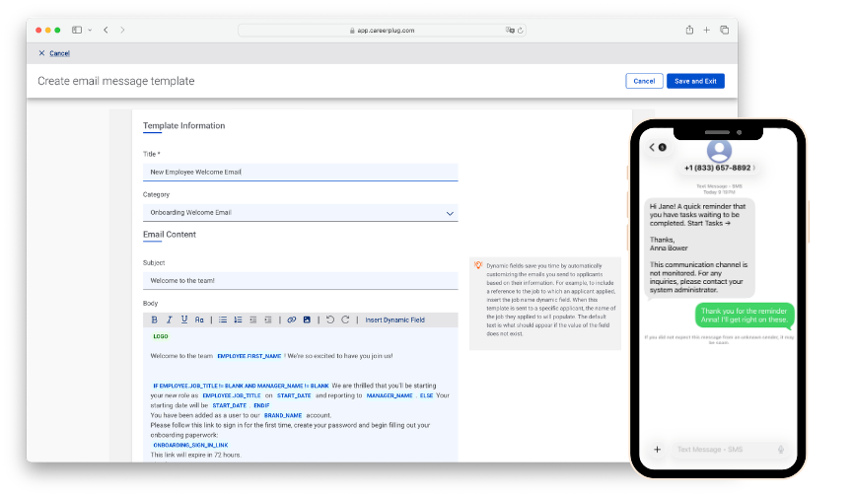Screen dimensions: 852x497
Task: Click the translate icon in address bar
Action: [x=510, y=31]
